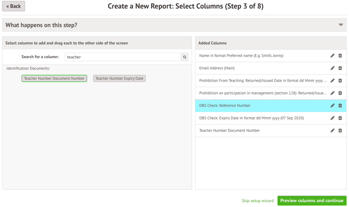The image size is (349, 207).
Task: Delete the Name in format Preferred name column
Action: pyautogui.click(x=340, y=56)
